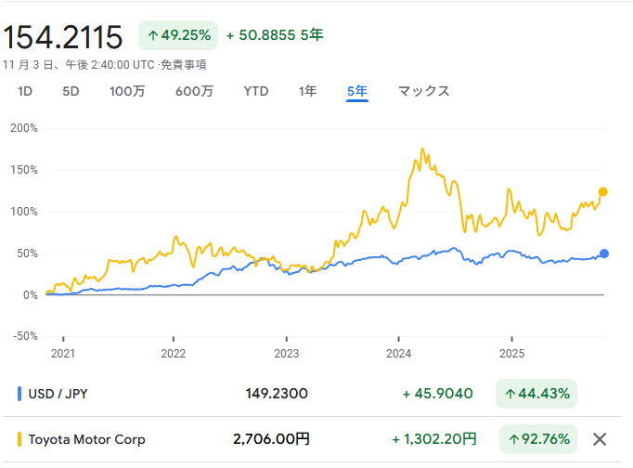
Task: Select the 100万 range tab
Action: (127, 91)
